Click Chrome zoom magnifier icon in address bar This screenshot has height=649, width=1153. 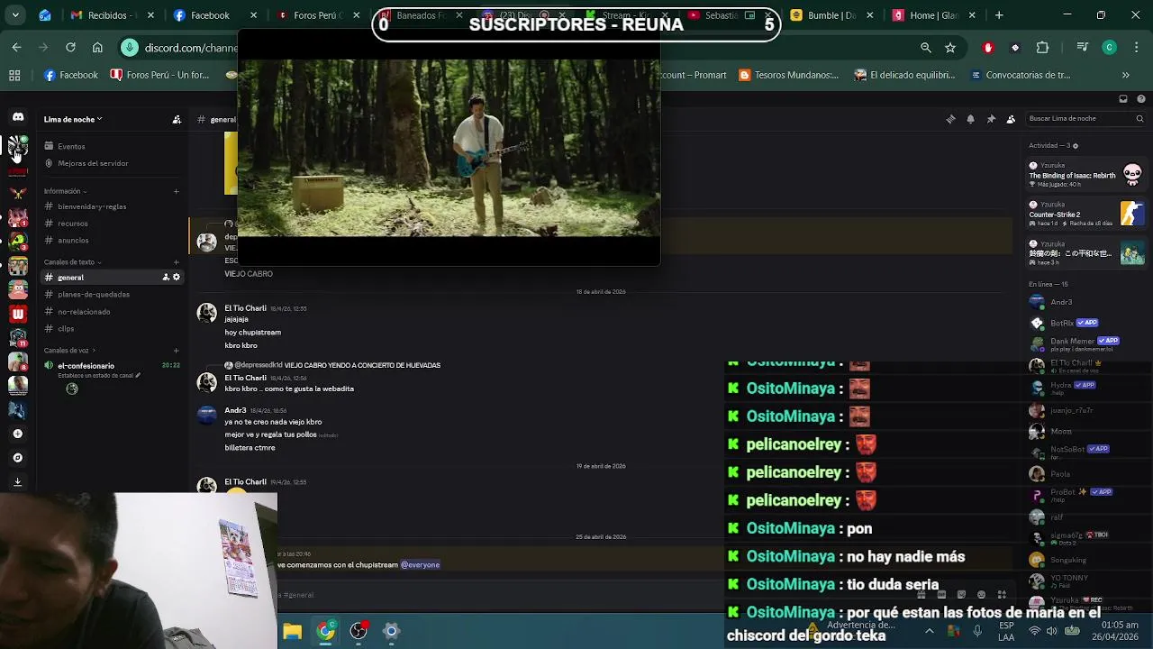(926, 48)
